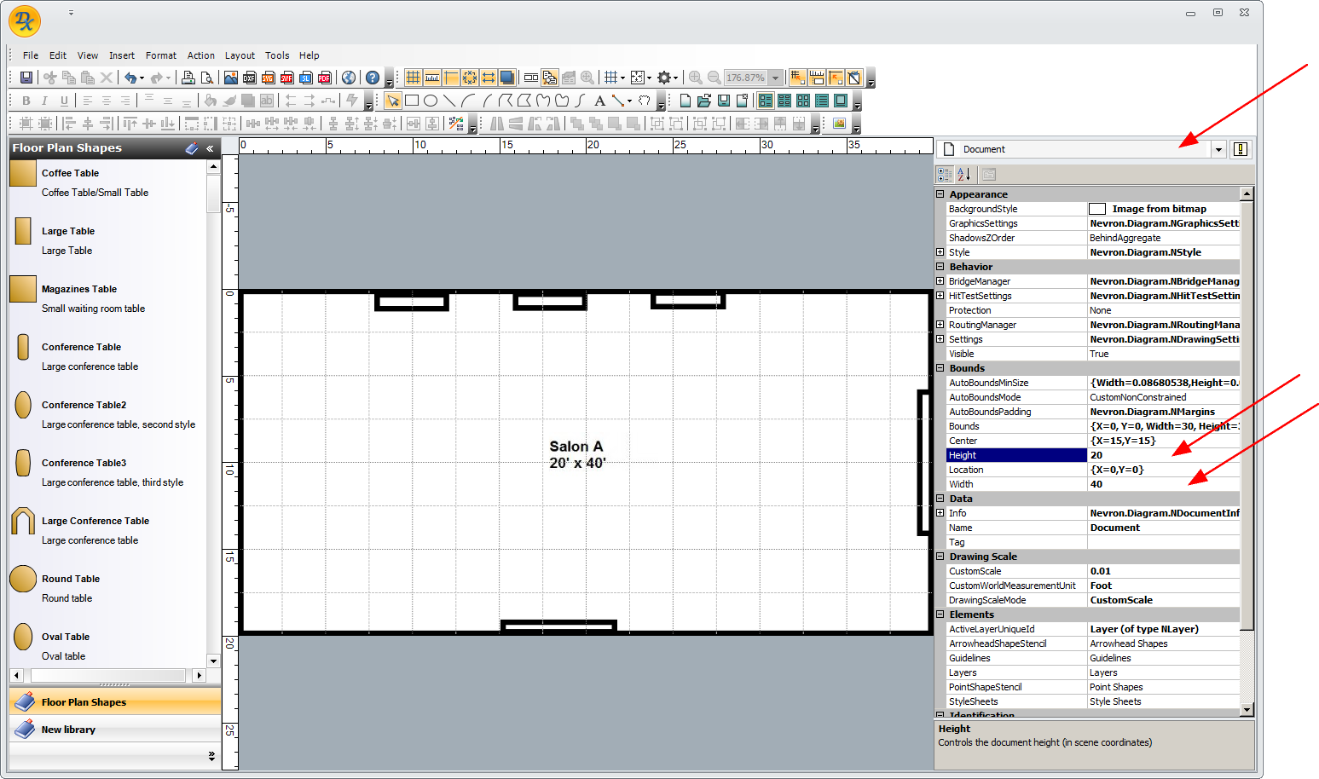Click the Height value field showing 20

coord(1163,455)
